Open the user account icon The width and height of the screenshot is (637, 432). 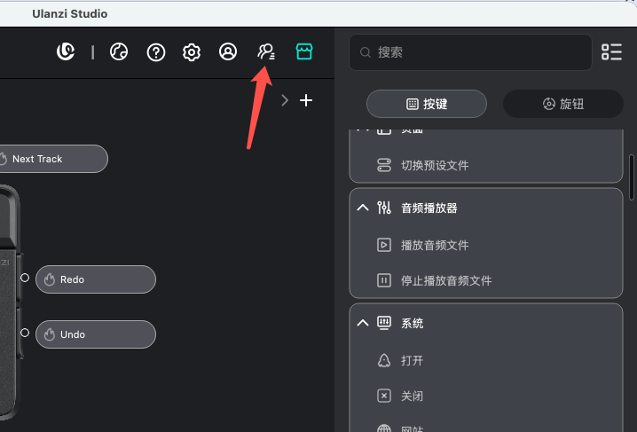228,52
